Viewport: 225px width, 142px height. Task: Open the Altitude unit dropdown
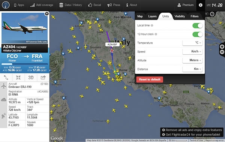pos(192,60)
